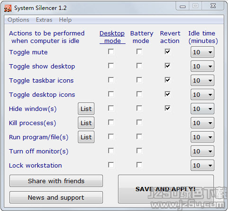Viewport: 228px width, 211px height.
Task: Enable Toggle mute in Desktop mode
Action: tap(111, 51)
